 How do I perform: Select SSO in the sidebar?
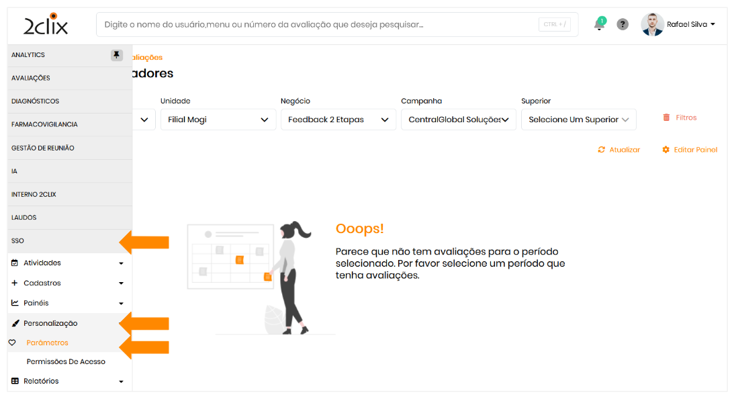18,240
